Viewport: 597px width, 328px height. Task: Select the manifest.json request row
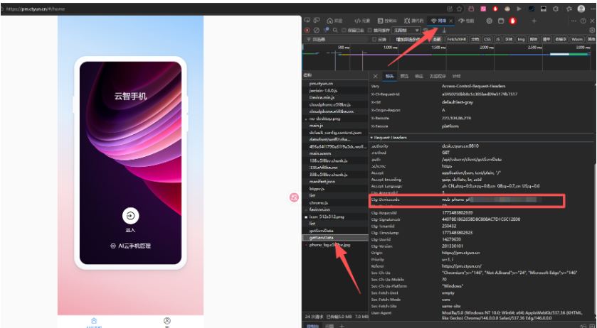(335, 182)
